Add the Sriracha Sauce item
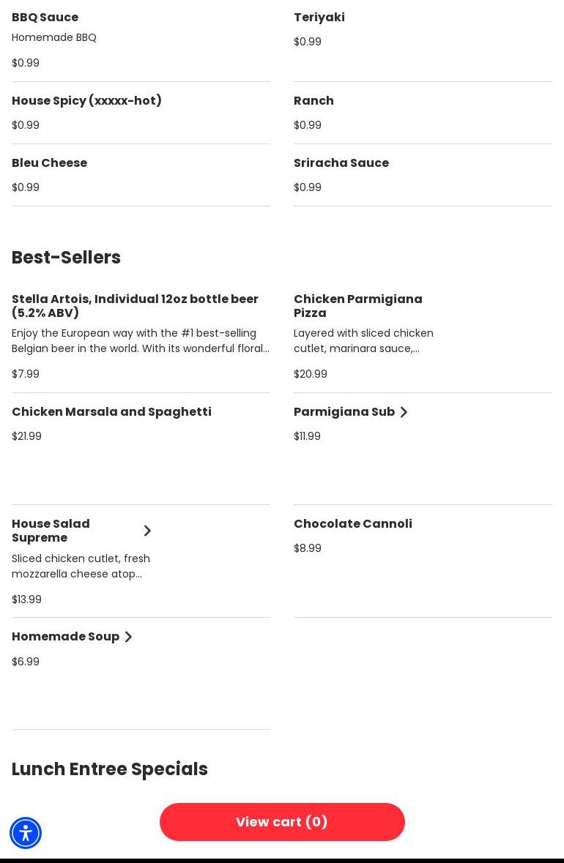Screen dimensions: 564x863 coord(341,163)
